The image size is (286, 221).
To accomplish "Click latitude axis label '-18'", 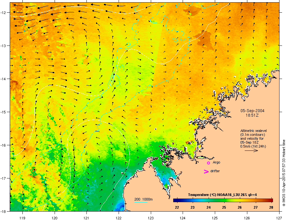I will pos(3,211).
